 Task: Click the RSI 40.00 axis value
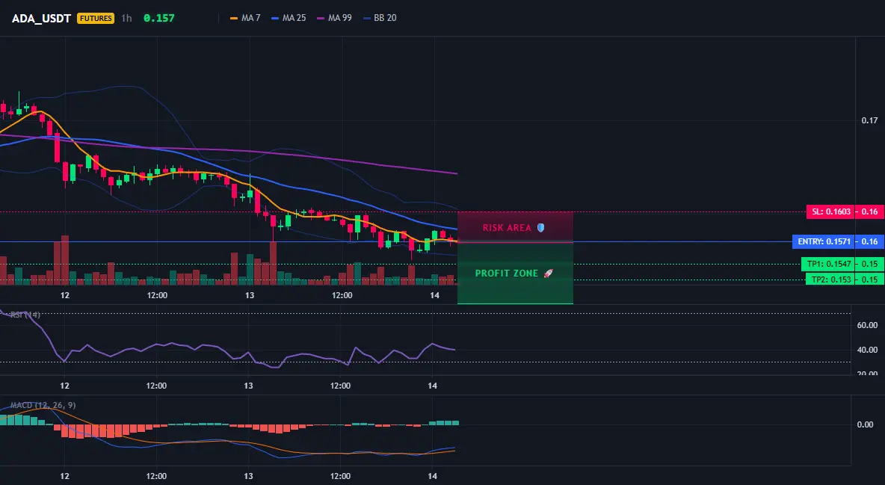(x=868, y=350)
